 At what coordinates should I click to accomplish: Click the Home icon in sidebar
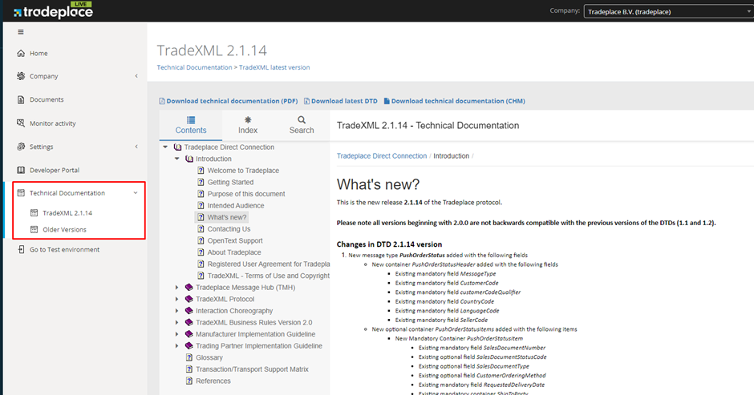tap(22, 54)
